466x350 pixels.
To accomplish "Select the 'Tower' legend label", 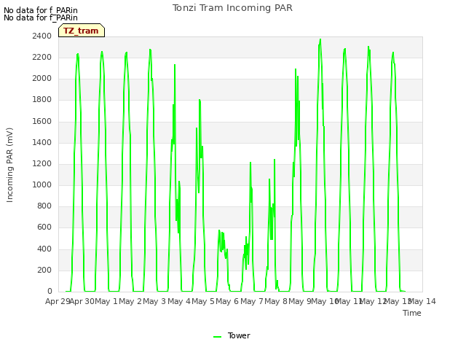I will click(x=239, y=335).
